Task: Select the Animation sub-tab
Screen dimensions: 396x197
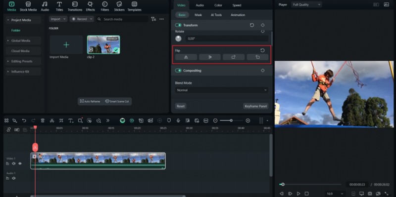Action: click(x=238, y=15)
